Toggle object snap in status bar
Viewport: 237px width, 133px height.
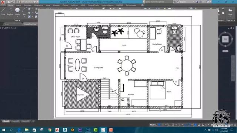click(189, 125)
